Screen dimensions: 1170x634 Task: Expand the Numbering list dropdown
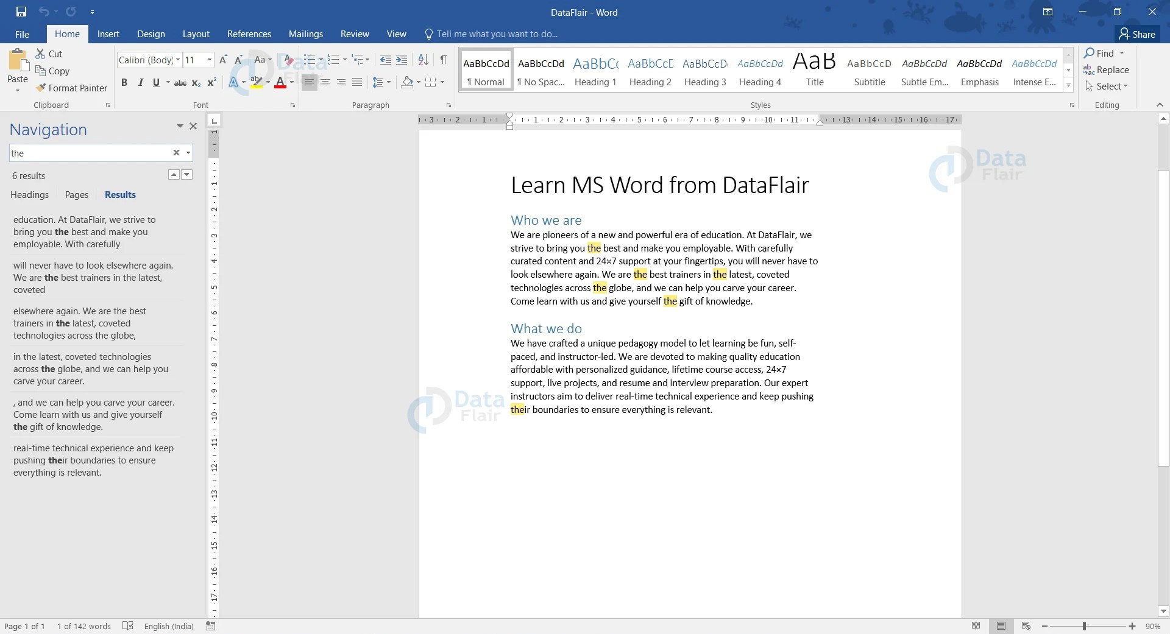tap(344, 60)
